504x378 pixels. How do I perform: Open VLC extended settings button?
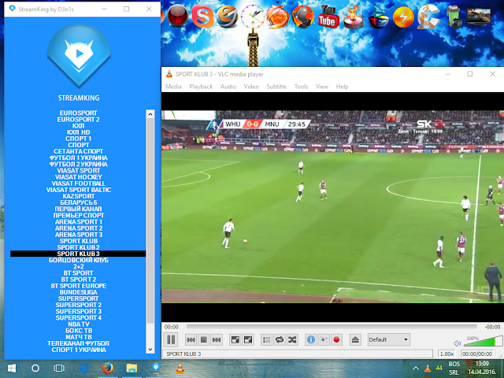248,339
